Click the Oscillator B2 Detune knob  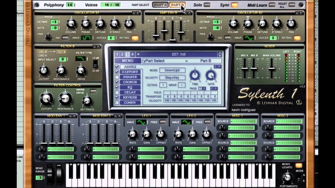click(x=263, y=24)
